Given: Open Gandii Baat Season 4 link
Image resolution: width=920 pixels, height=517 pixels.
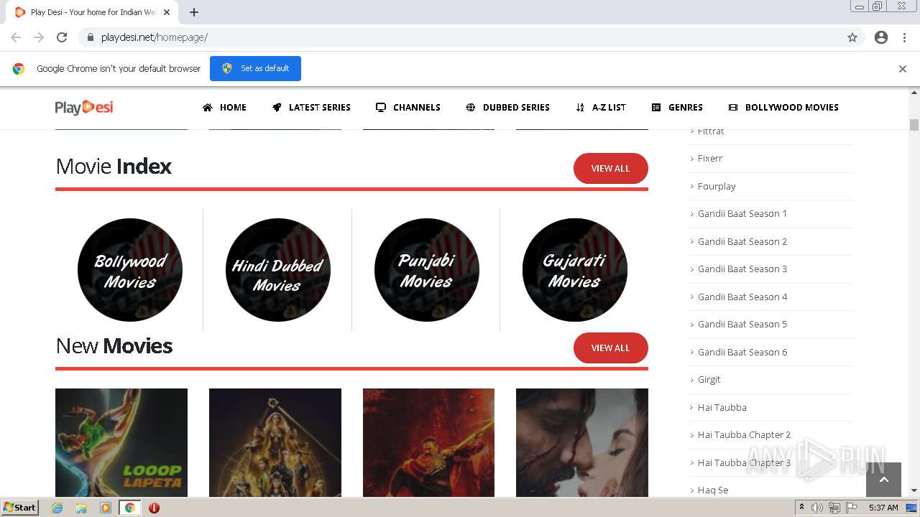Looking at the screenshot, I should click(742, 297).
